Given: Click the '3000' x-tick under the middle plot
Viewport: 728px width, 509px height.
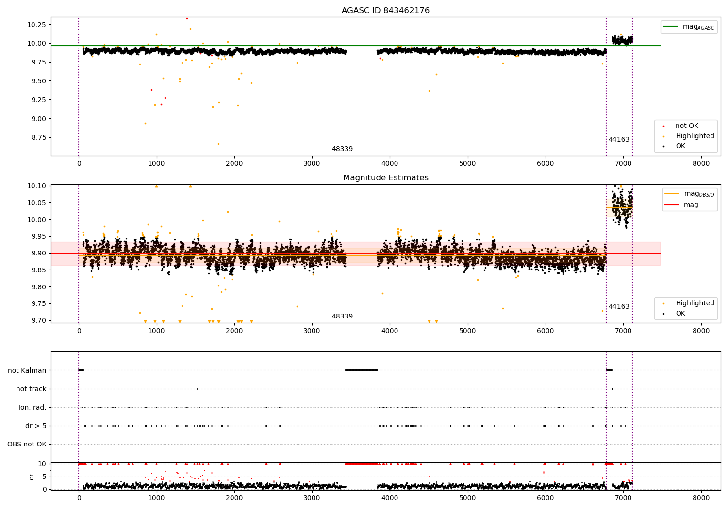Looking at the screenshot, I should [x=312, y=331].
